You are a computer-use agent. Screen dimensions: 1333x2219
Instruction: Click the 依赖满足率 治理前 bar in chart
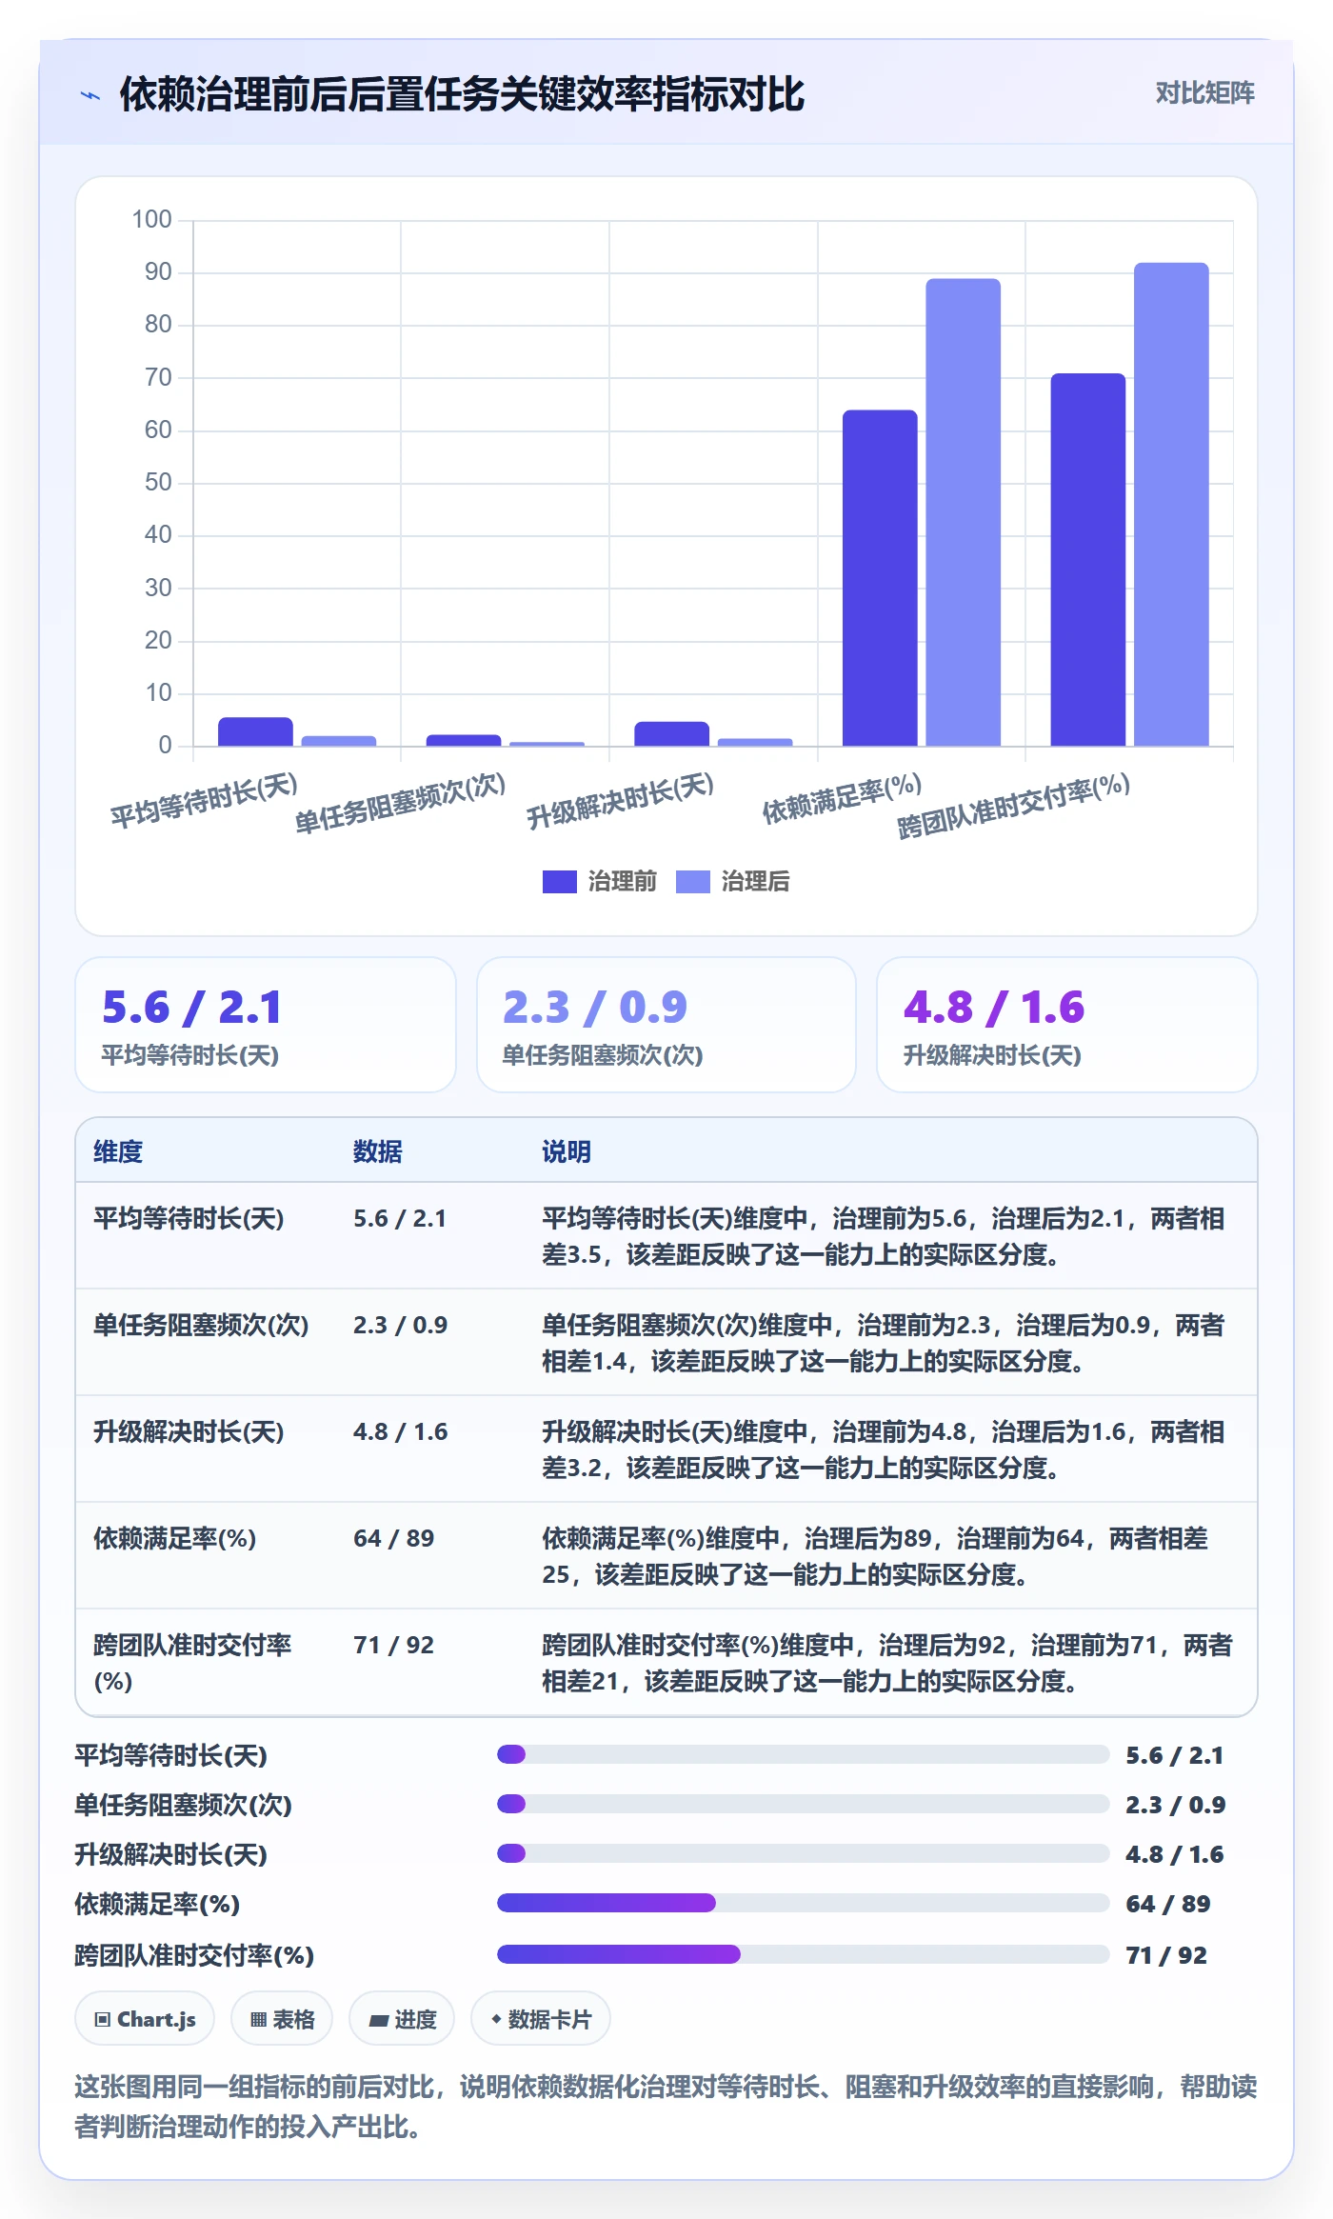tap(880, 578)
